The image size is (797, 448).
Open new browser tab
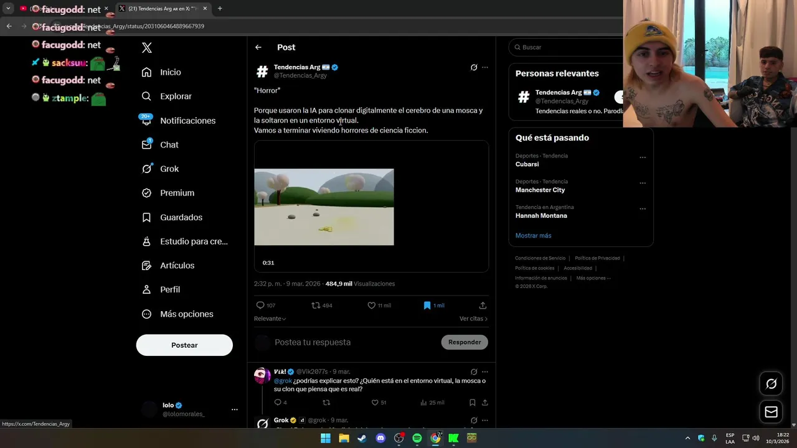click(220, 9)
